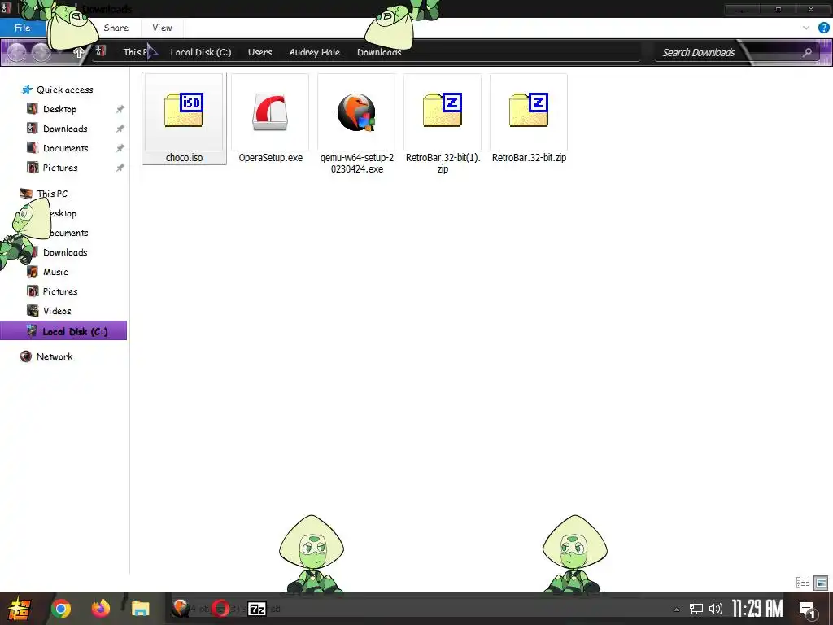Open the Share ribbon tab

point(116,28)
